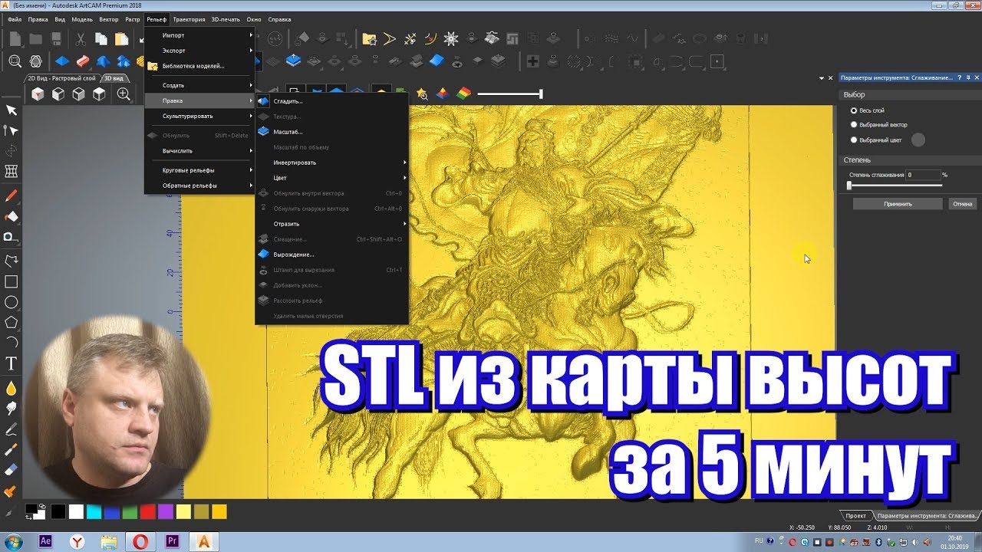This screenshot has height=552, width=982.
Task: Expand the Инвертировать submenu
Action: click(331, 163)
